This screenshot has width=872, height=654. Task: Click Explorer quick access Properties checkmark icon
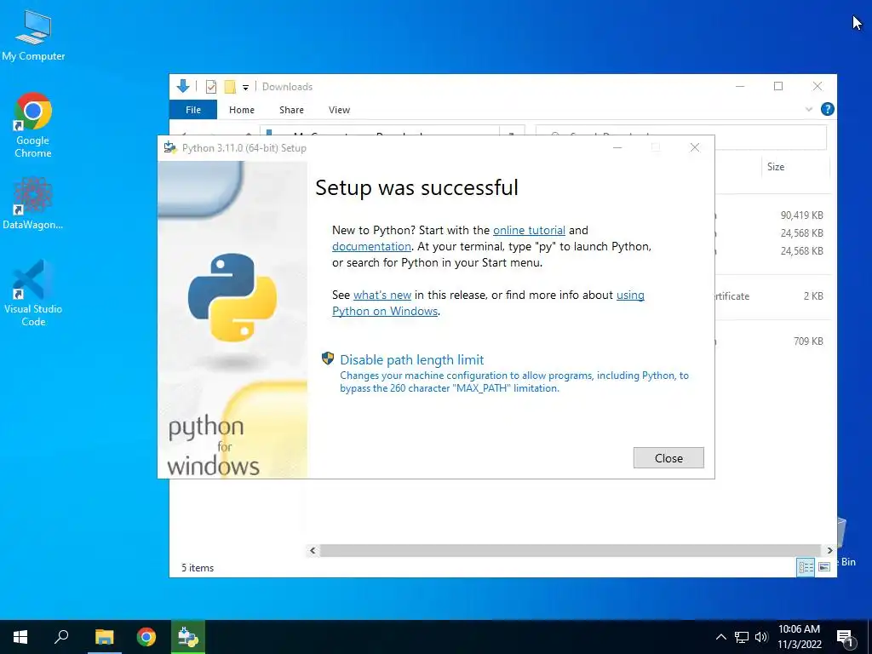211,87
